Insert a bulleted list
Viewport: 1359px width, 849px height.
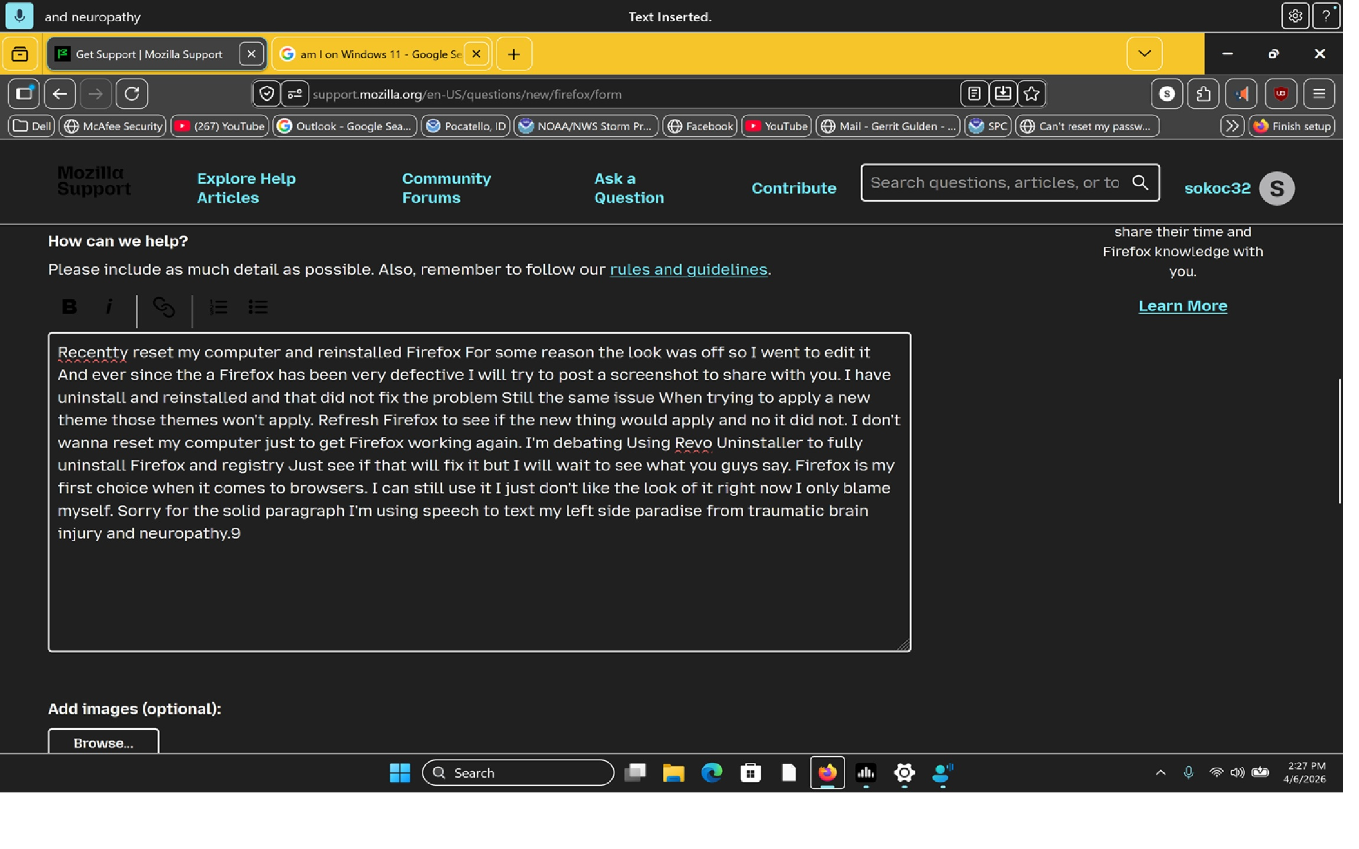coord(258,307)
